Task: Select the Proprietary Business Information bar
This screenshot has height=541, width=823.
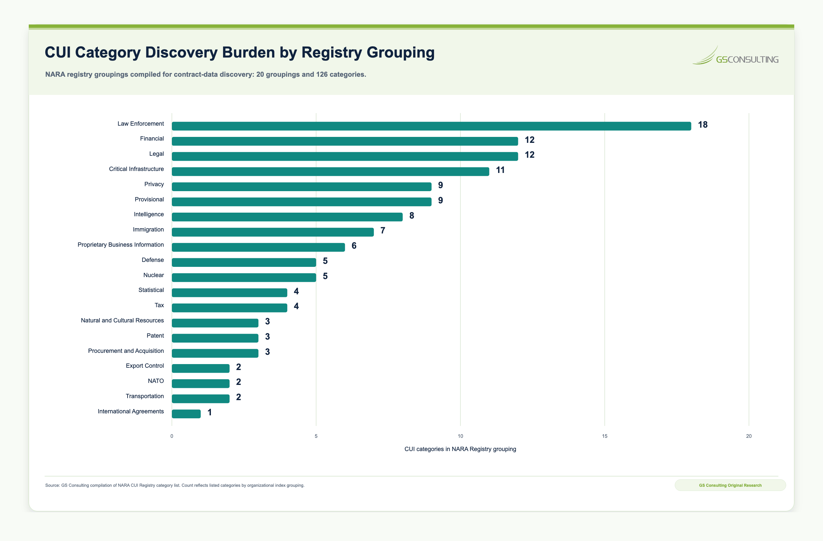Action: pos(258,247)
